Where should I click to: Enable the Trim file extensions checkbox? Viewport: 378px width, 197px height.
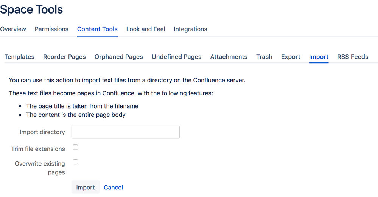[x=75, y=147]
